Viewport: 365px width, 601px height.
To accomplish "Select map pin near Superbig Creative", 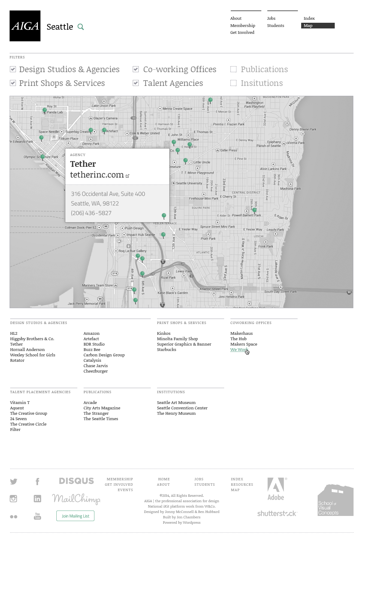I will click(91, 131).
